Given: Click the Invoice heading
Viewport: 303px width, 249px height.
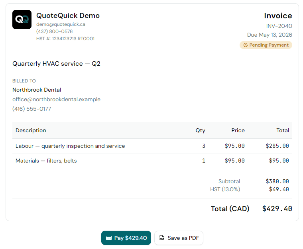Looking at the screenshot, I should pos(278,16).
